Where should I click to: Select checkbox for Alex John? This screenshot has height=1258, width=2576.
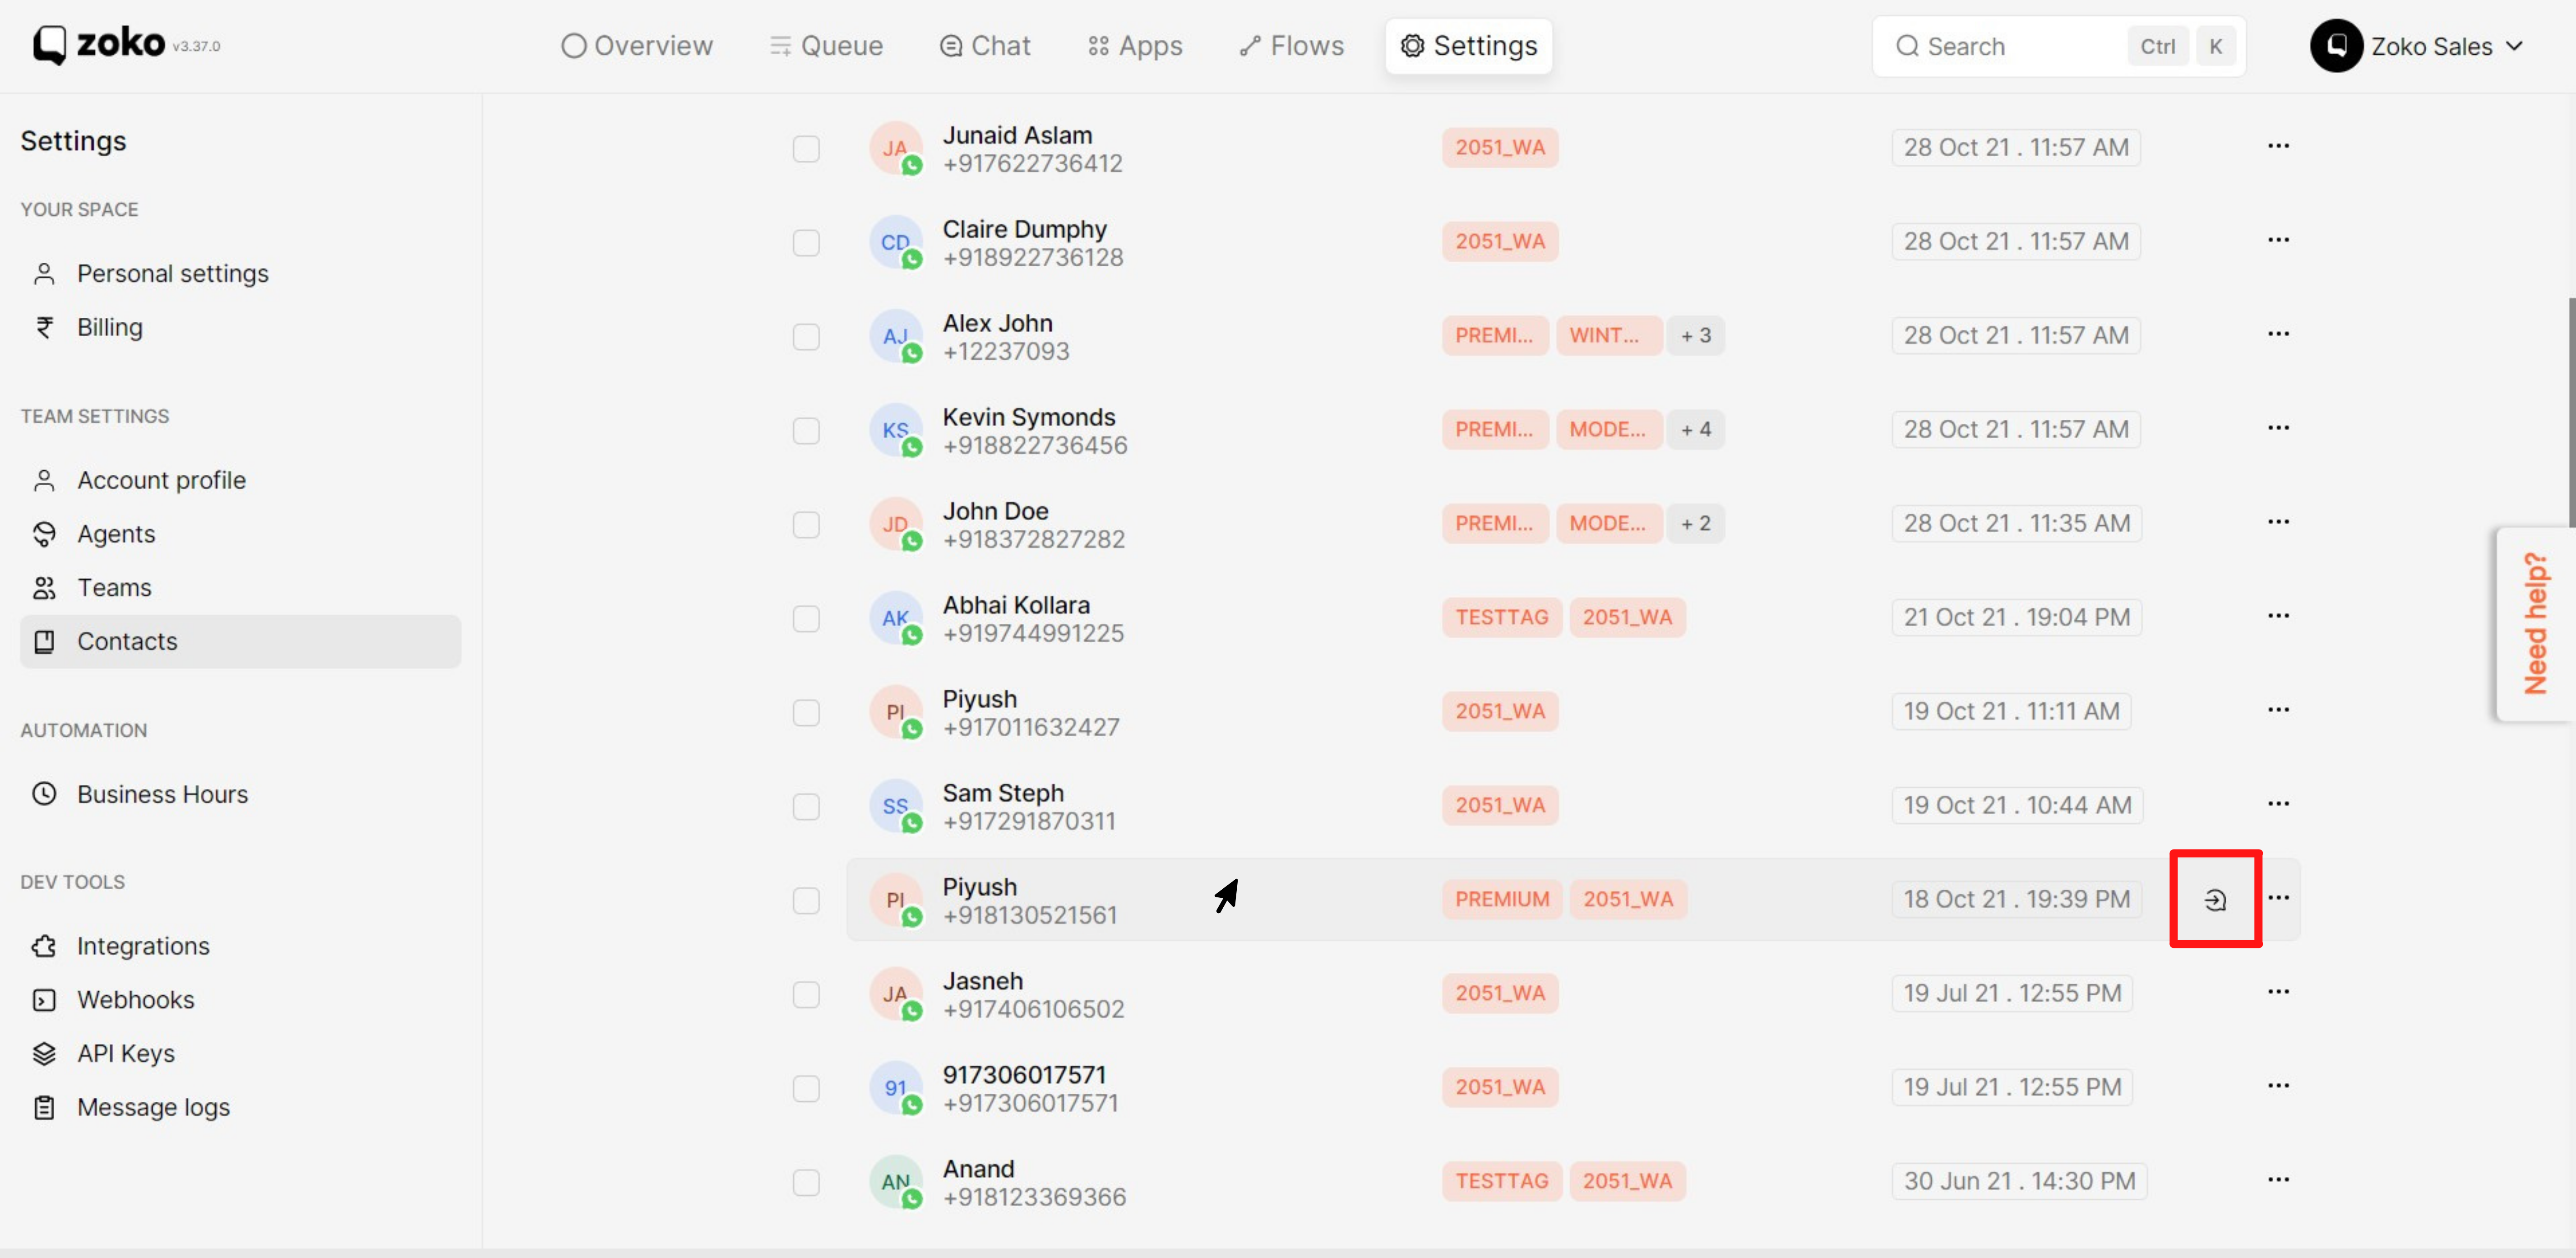pos(806,337)
